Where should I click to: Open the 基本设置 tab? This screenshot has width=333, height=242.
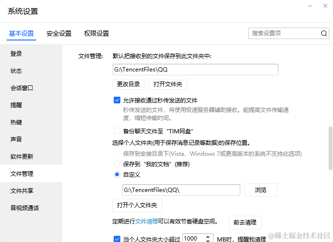pyautogui.click(x=21, y=33)
